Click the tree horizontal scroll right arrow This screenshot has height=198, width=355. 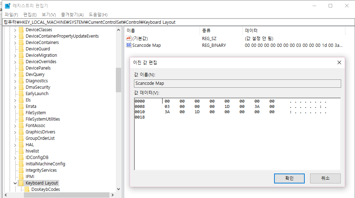tap(113, 195)
